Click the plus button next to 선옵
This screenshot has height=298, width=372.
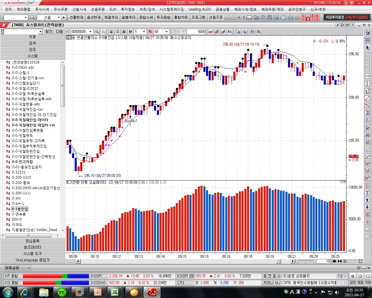click(64, 17)
